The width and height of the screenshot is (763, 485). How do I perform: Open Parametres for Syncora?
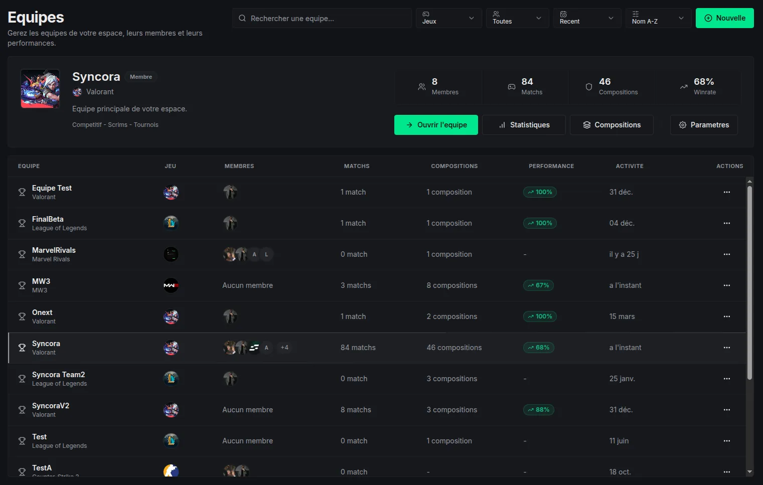[x=704, y=125]
